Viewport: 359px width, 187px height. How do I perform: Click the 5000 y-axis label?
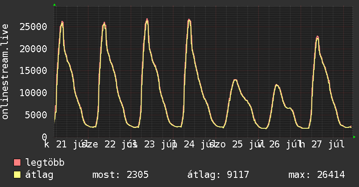click(x=36, y=115)
